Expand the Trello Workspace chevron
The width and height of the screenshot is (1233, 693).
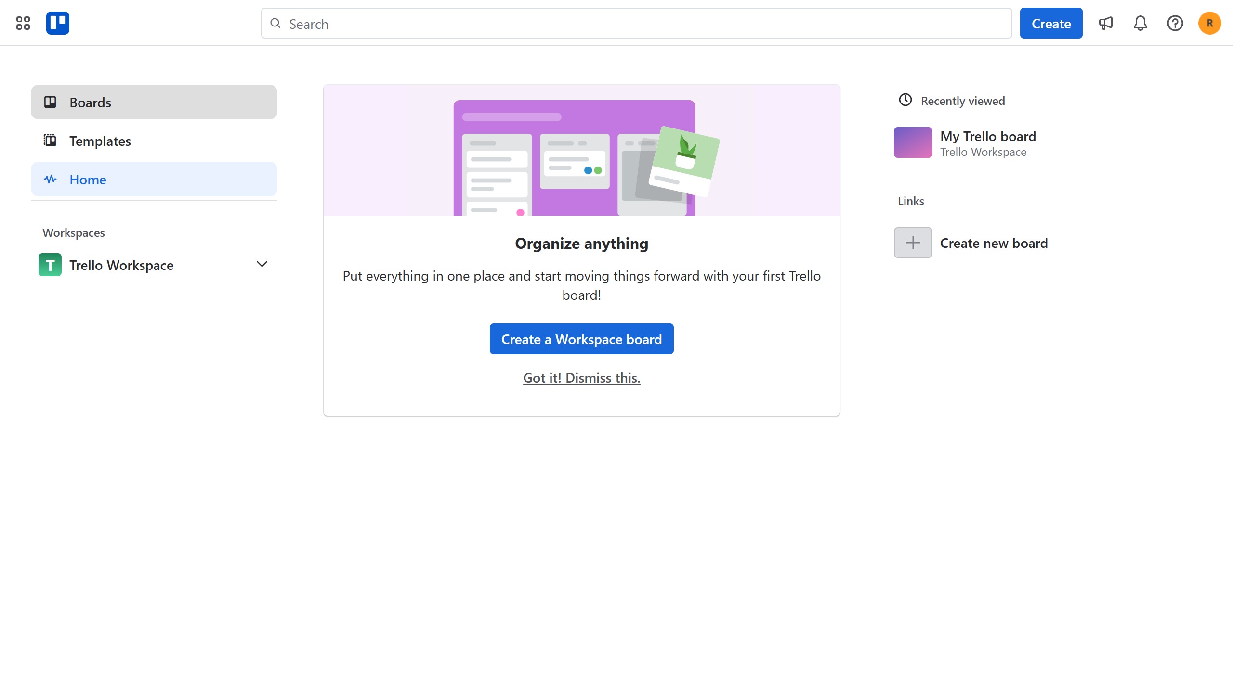(262, 264)
